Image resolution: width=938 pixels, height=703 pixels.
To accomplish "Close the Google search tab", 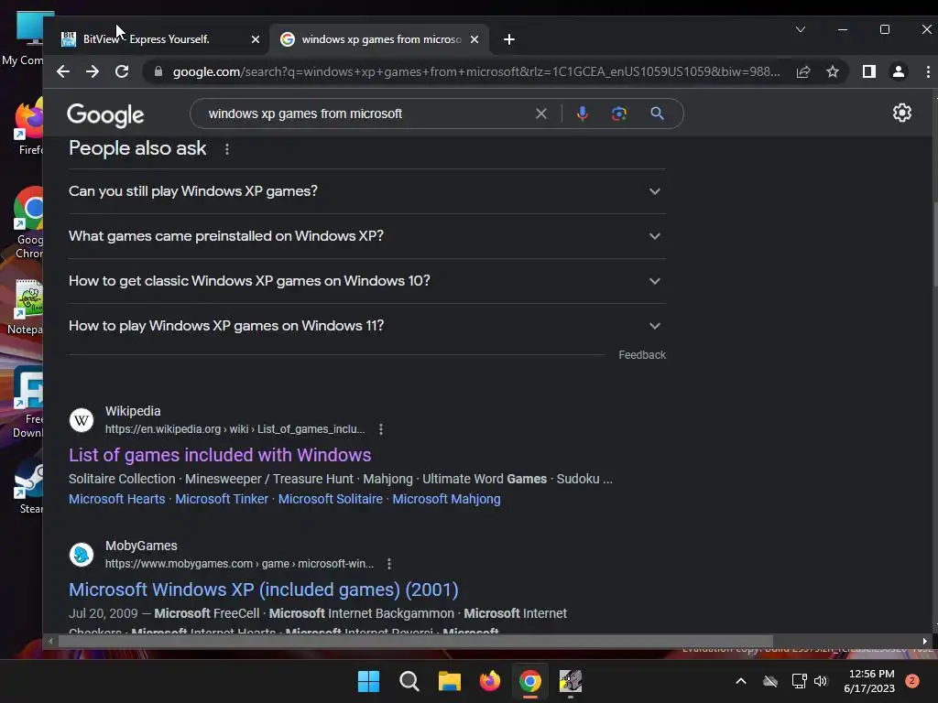I will pos(474,39).
